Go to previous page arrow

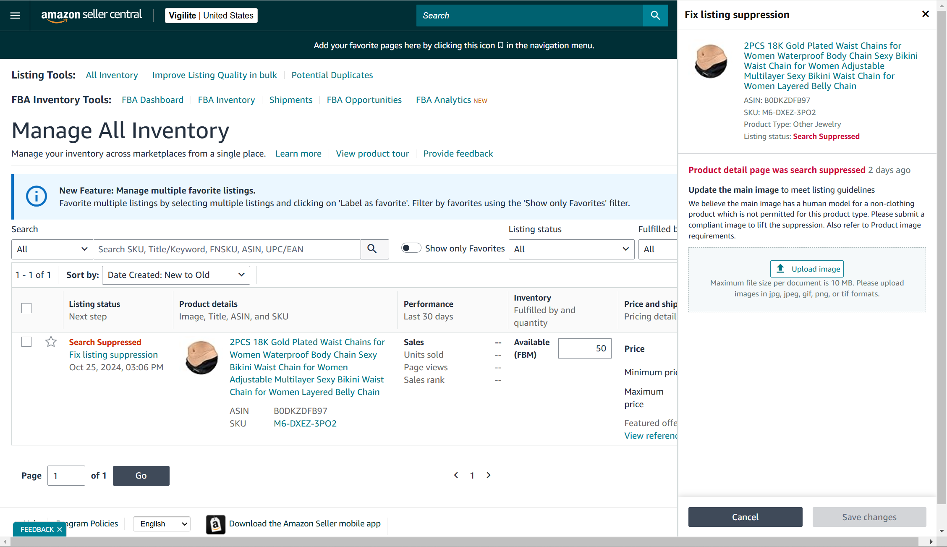click(x=456, y=475)
